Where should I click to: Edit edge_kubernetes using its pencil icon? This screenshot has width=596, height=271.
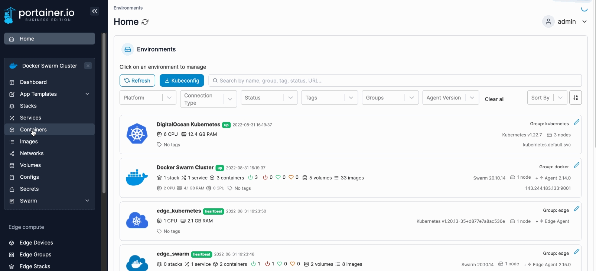click(x=576, y=209)
